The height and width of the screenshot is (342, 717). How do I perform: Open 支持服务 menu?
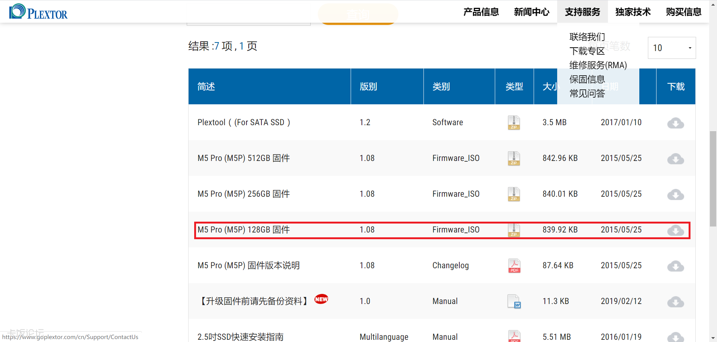click(x=583, y=12)
